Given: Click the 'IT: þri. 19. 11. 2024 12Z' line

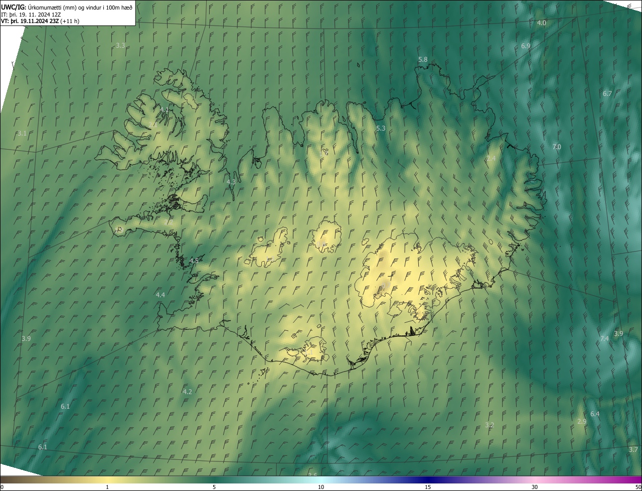Looking at the screenshot, I should pos(31,14).
